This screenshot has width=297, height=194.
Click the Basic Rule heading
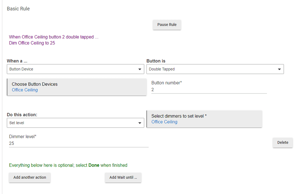tap(18, 9)
